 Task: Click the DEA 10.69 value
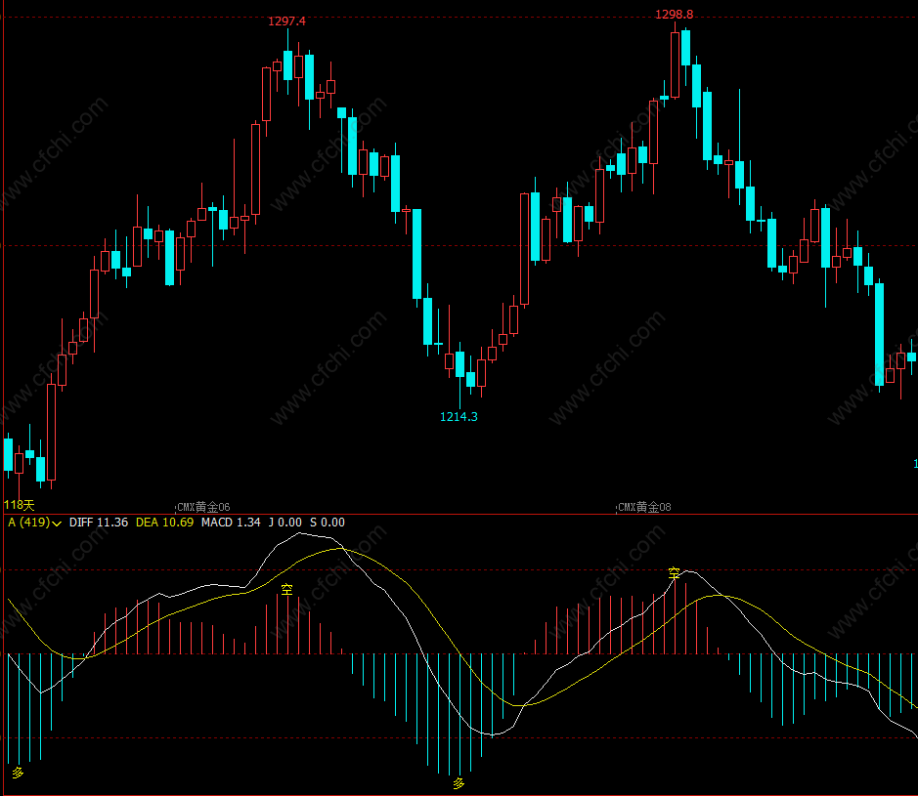click(x=164, y=523)
